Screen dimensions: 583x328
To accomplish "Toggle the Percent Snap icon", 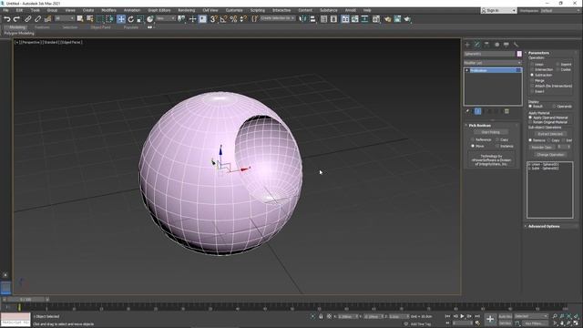I will click(x=233, y=19).
